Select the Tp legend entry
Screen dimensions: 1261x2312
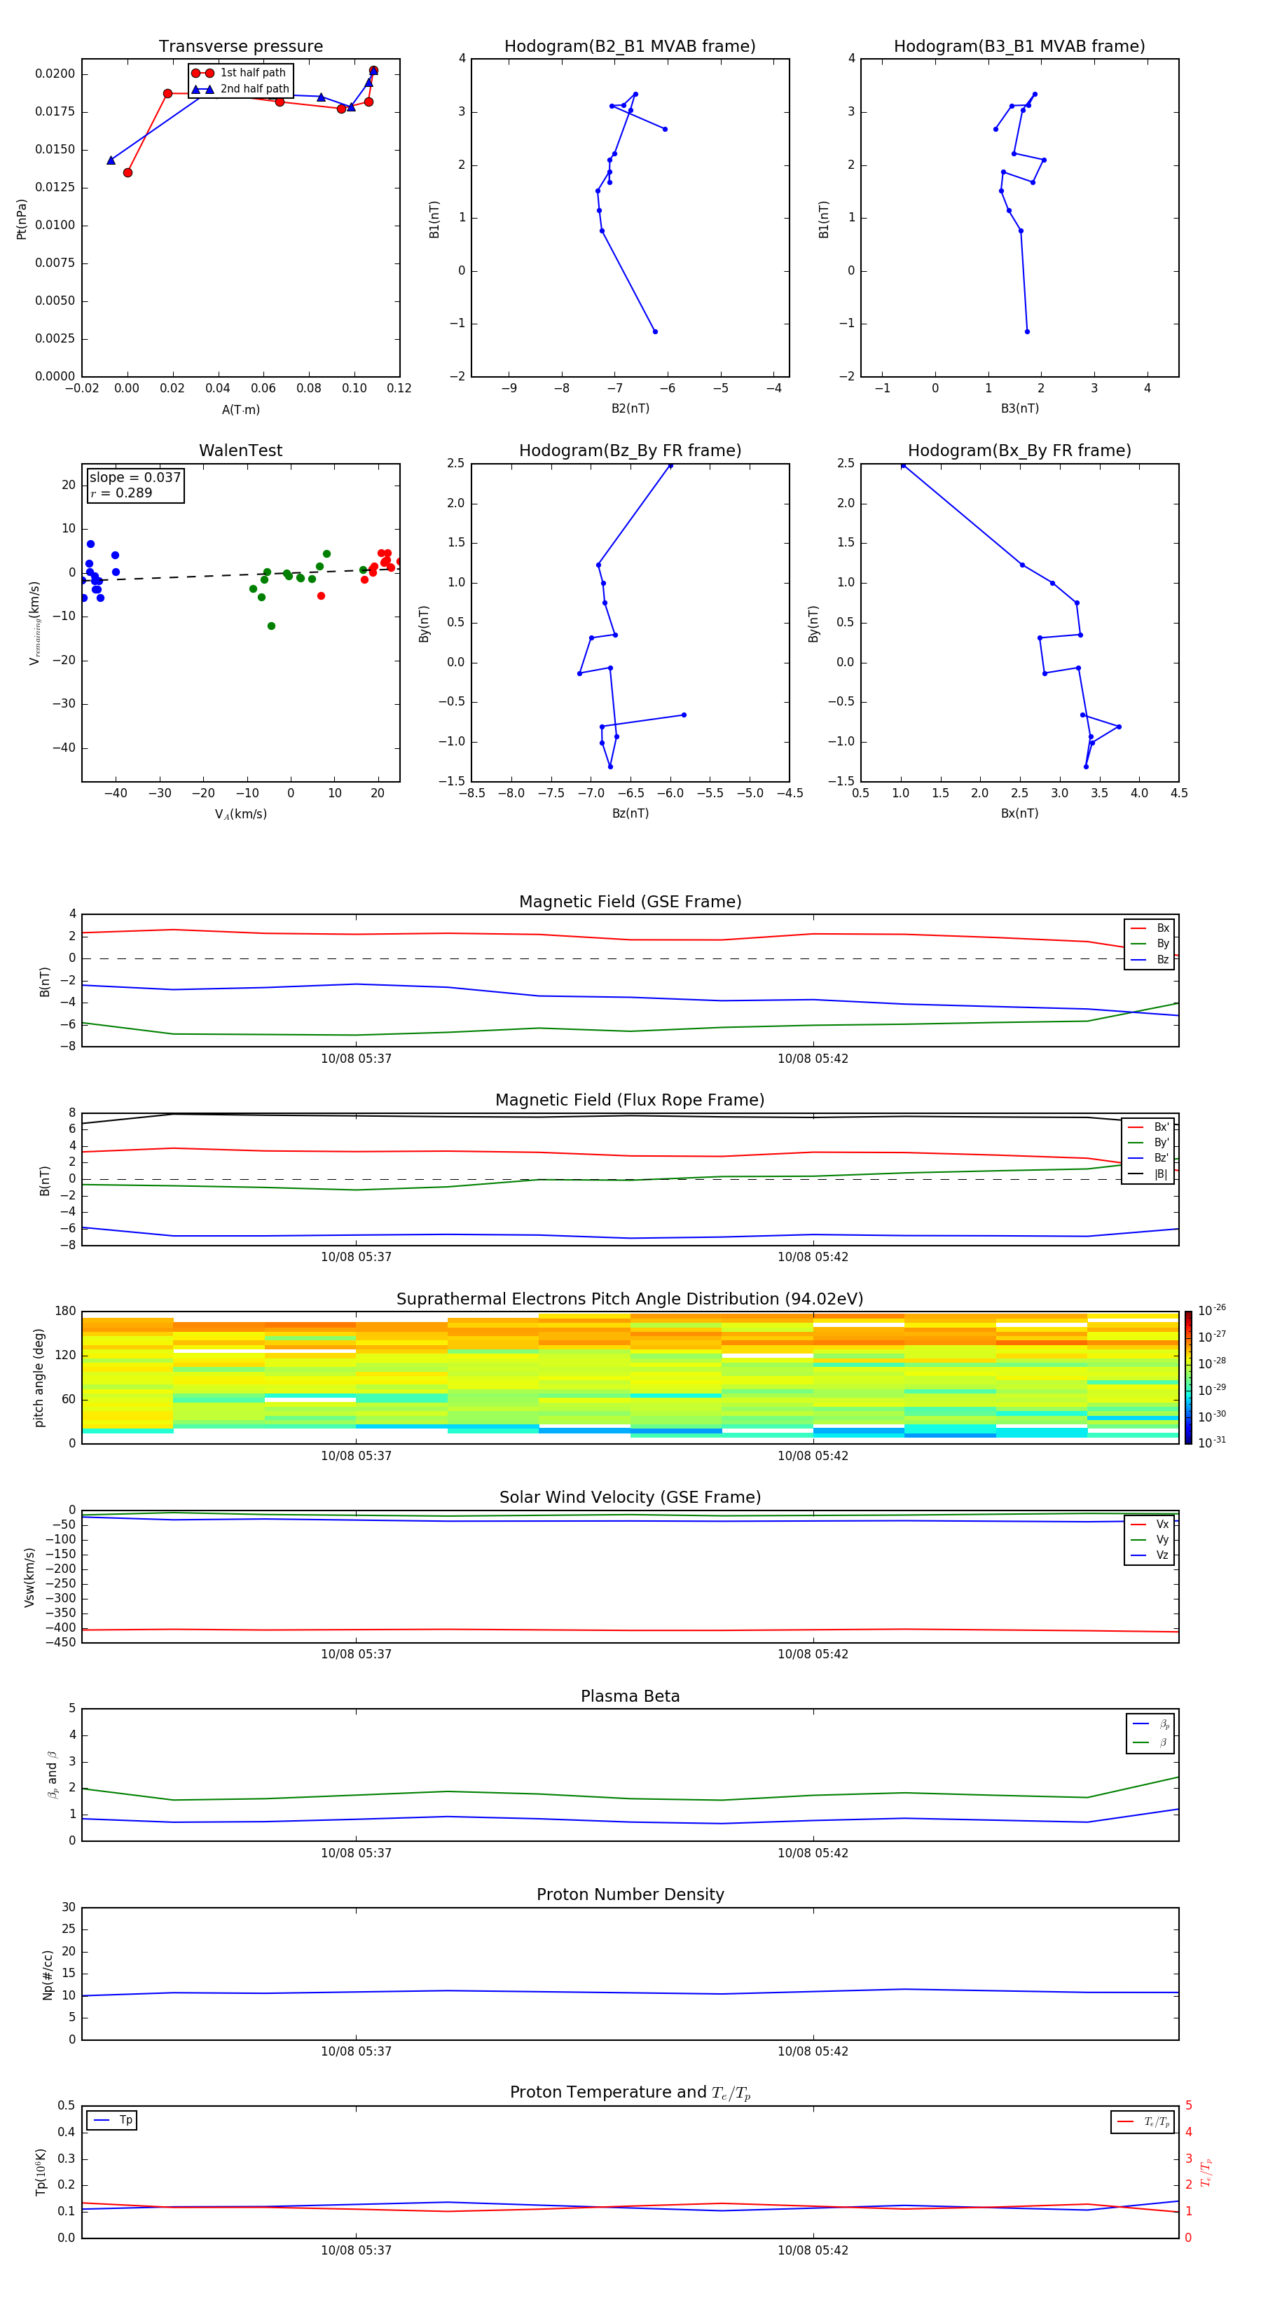pyautogui.click(x=111, y=2120)
